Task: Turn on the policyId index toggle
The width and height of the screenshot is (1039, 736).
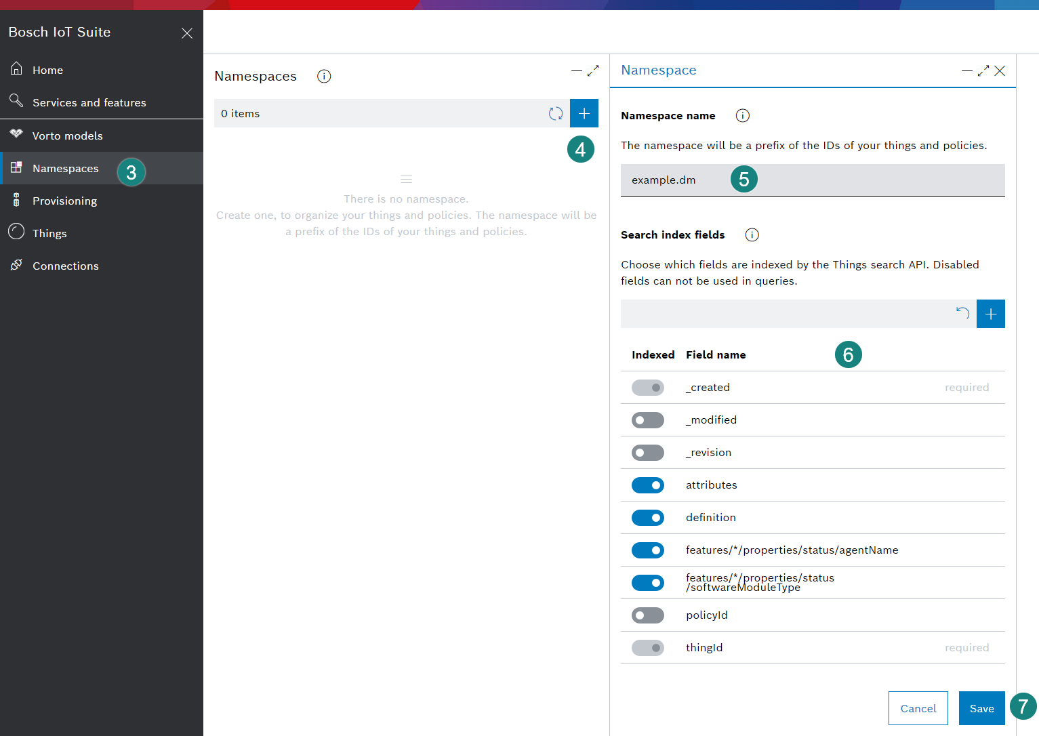Action: [647, 615]
